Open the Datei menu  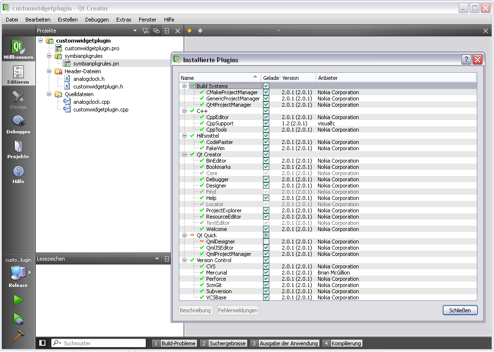tap(12, 20)
